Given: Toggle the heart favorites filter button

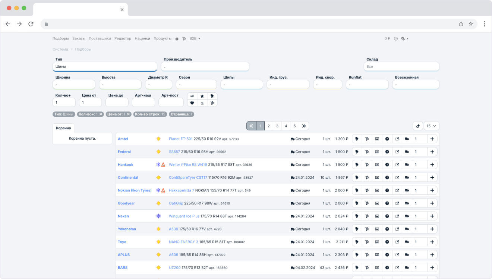Looking at the screenshot, I should 192,103.
